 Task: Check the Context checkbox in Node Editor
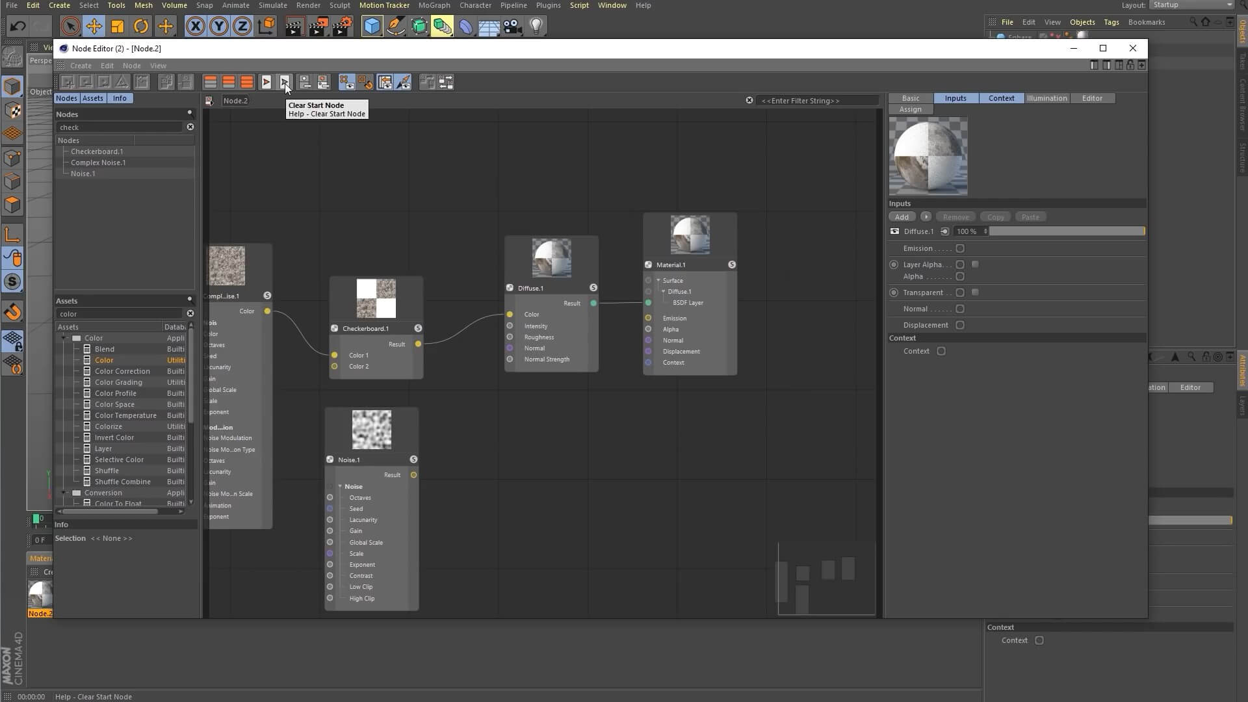[x=941, y=351]
